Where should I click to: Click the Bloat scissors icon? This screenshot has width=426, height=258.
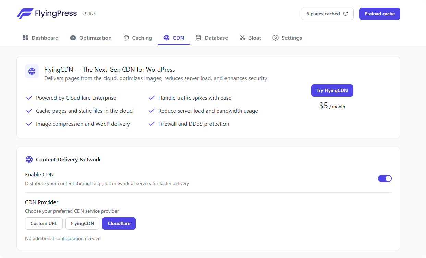[x=242, y=38]
